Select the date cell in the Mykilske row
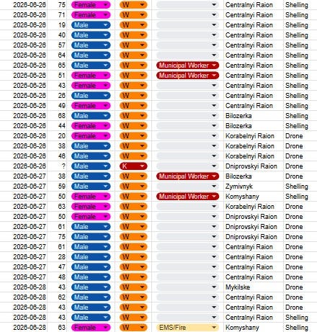 coord(24,287)
